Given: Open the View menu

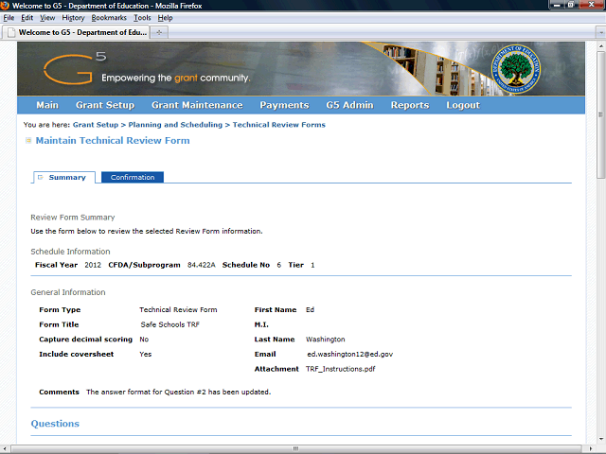Looking at the screenshot, I should point(47,18).
